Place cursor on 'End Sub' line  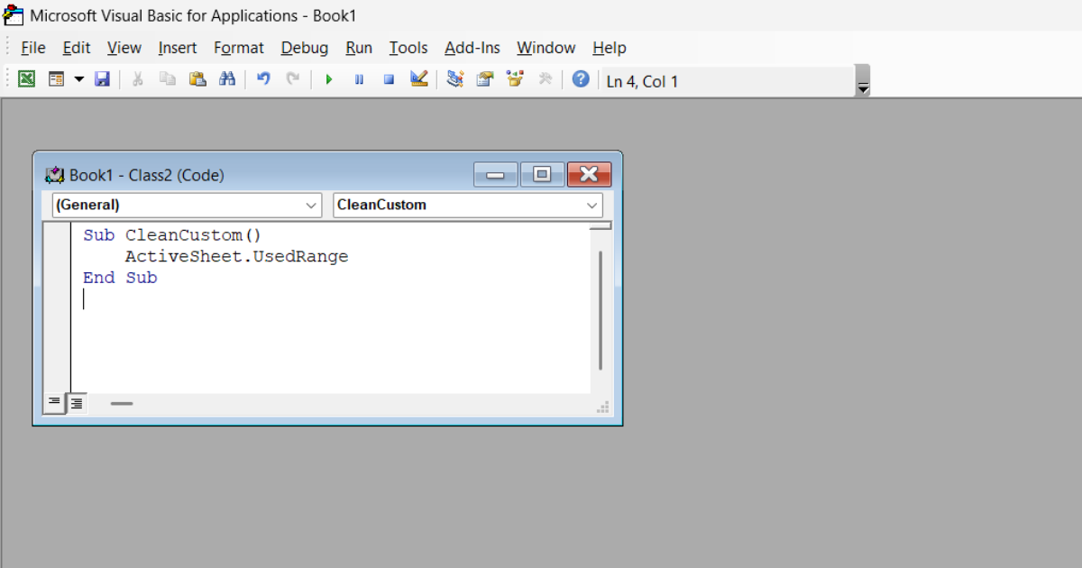point(120,278)
